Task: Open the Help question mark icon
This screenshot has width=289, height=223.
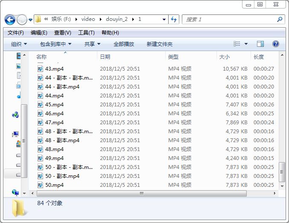Action: (275, 44)
